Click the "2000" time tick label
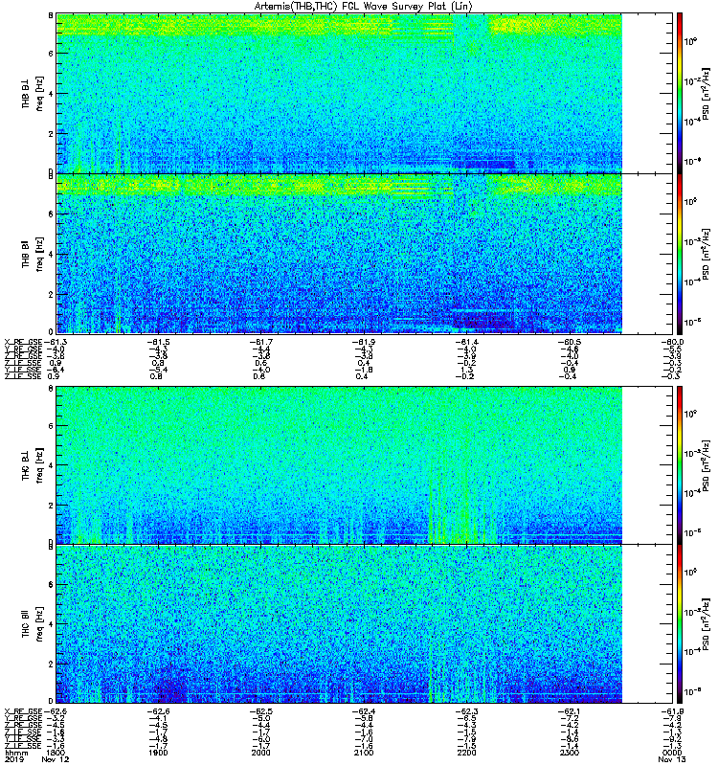 [260, 753]
